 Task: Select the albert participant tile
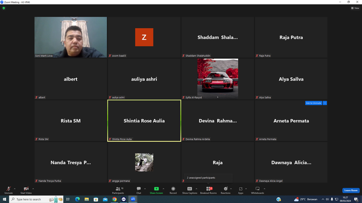(71, 79)
